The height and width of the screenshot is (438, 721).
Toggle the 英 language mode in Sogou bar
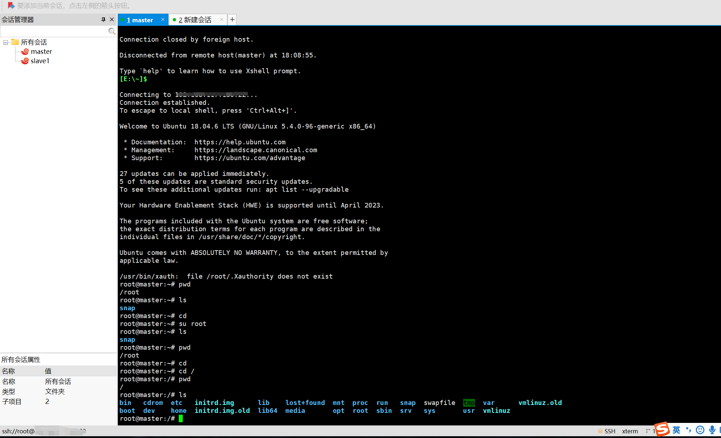(x=676, y=430)
